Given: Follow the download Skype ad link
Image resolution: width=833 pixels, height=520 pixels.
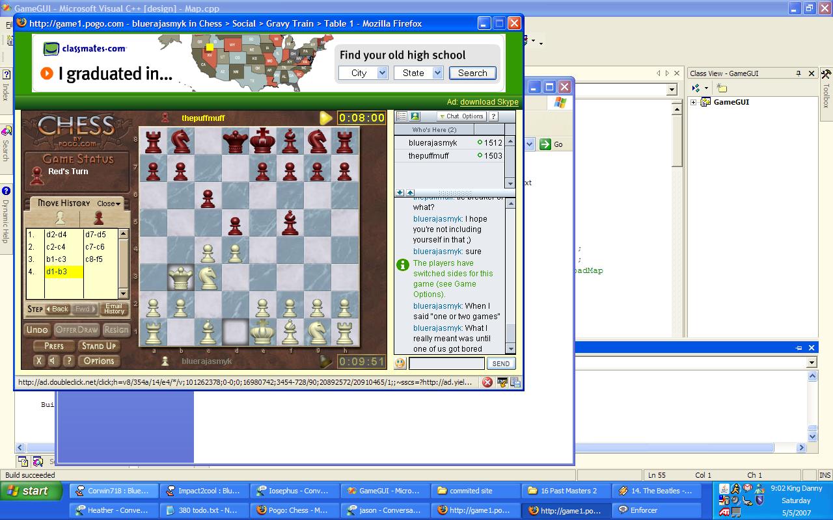Looking at the screenshot, I should point(489,102).
